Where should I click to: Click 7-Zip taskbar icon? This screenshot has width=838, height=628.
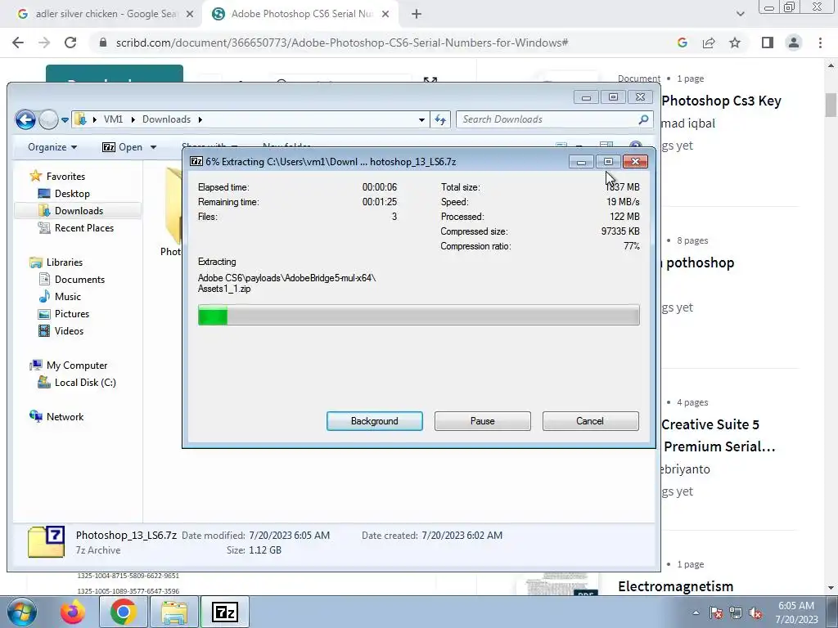coord(224,612)
